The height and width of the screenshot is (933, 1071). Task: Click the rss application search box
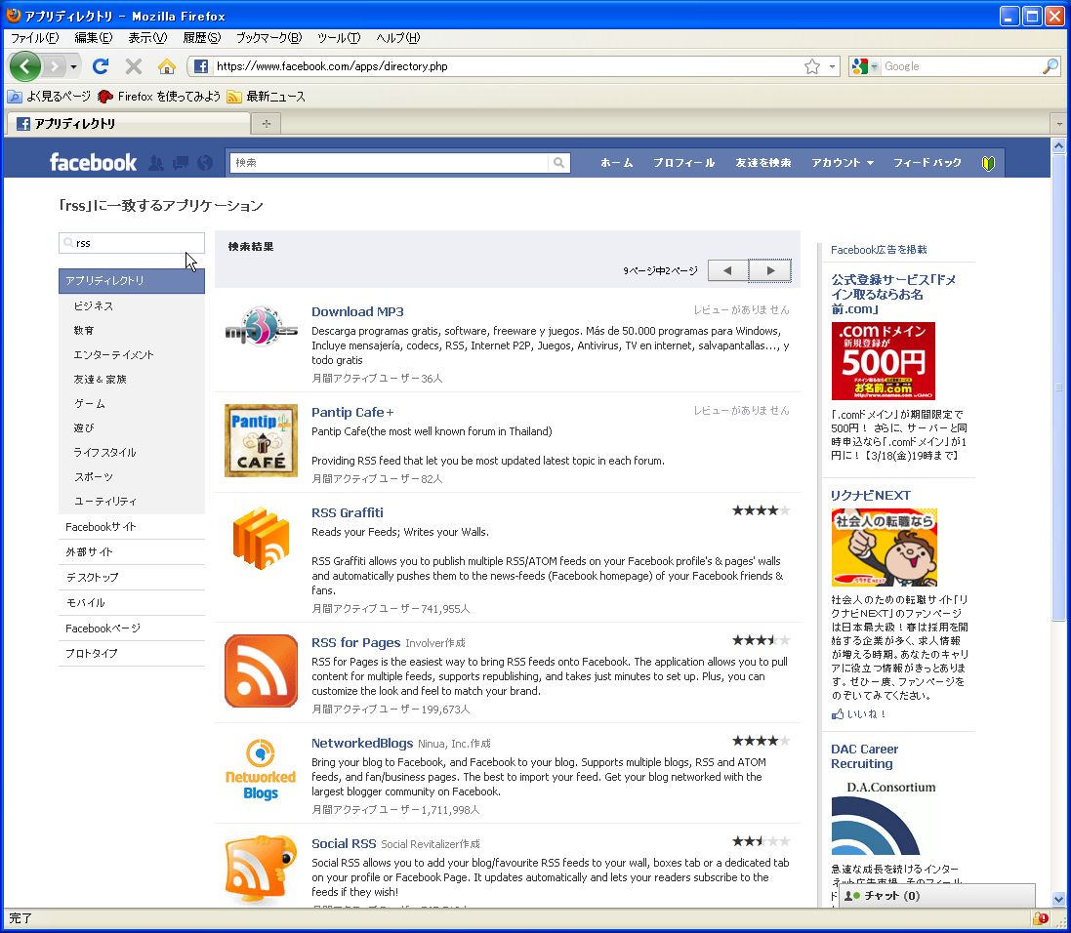tap(131, 242)
